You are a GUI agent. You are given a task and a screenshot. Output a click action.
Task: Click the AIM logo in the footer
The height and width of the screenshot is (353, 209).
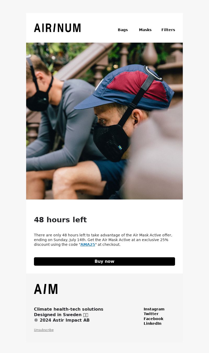tap(46, 289)
